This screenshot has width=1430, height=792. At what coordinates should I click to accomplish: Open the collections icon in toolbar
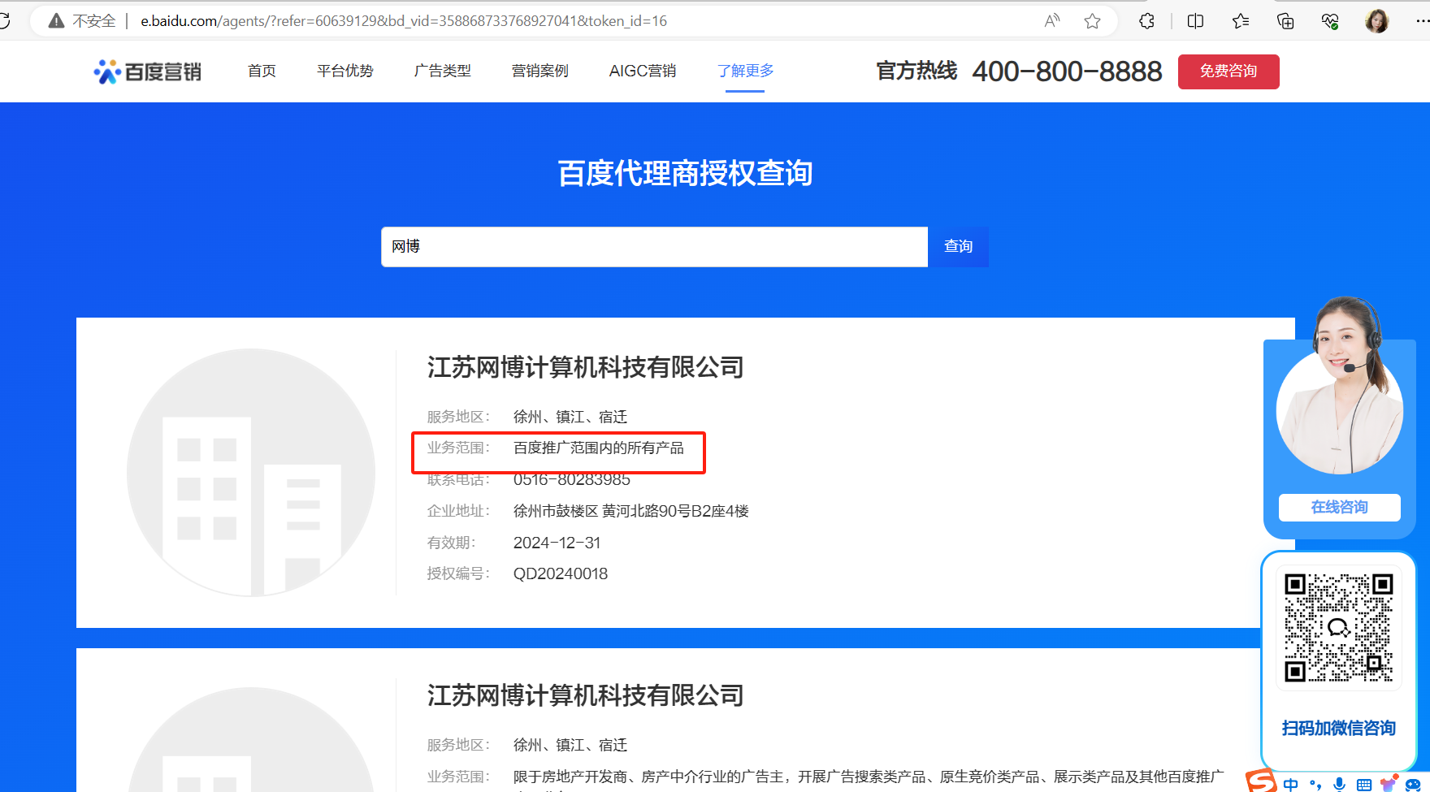pyautogui.click(x=1285, y=21)
